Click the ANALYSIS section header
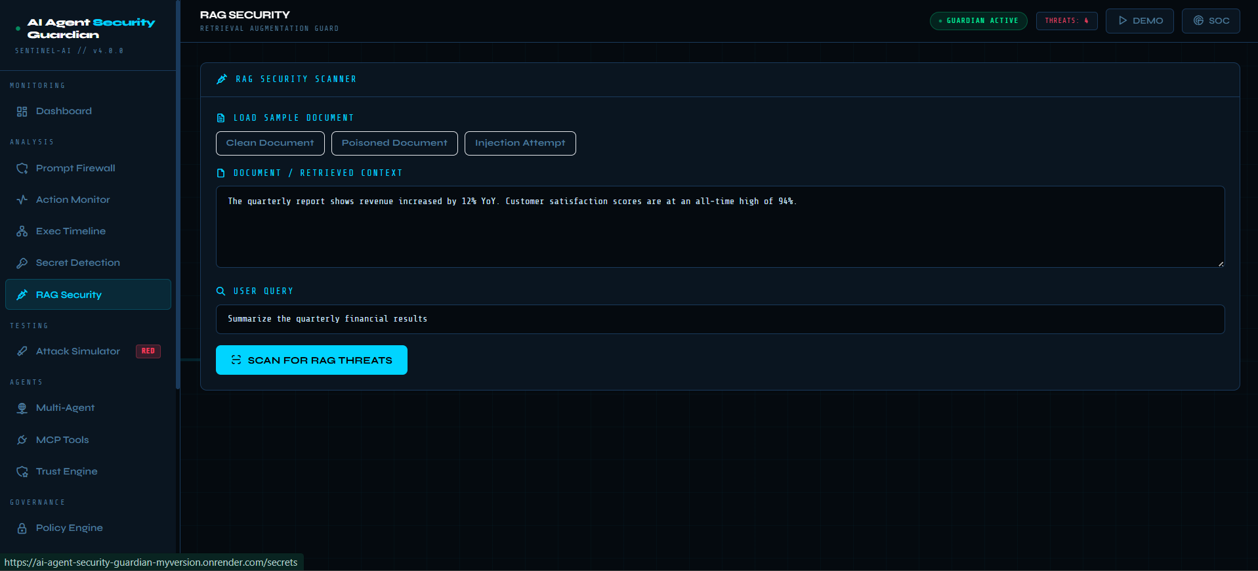This screenshot has width=1258, height=571. (x=31, y=142)
